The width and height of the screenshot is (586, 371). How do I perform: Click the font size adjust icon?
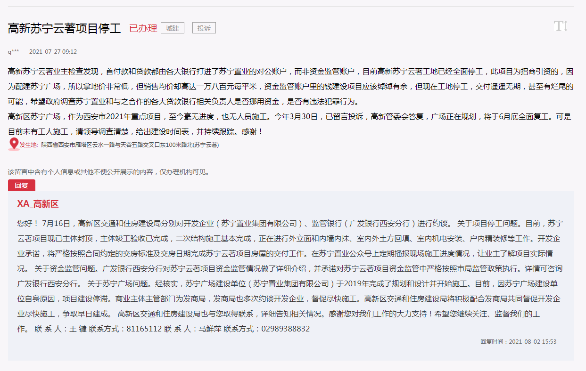pos(561,26)
